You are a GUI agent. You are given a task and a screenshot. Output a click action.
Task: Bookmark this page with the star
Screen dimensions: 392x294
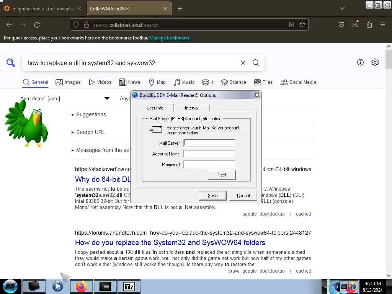[302, 24]
